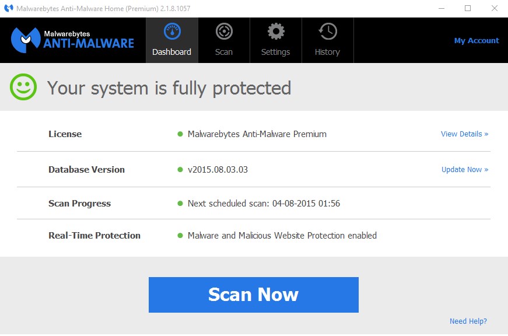Click the green smiley status icon
The image size is (508, 336).
23,87
